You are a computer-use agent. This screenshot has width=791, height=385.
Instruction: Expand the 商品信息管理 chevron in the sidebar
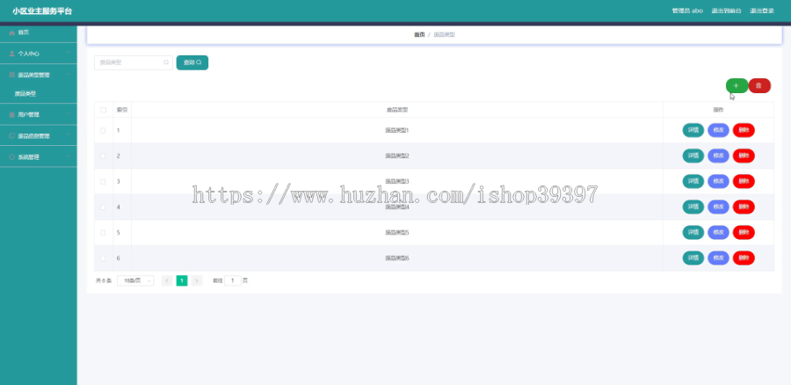pos(68,135)
